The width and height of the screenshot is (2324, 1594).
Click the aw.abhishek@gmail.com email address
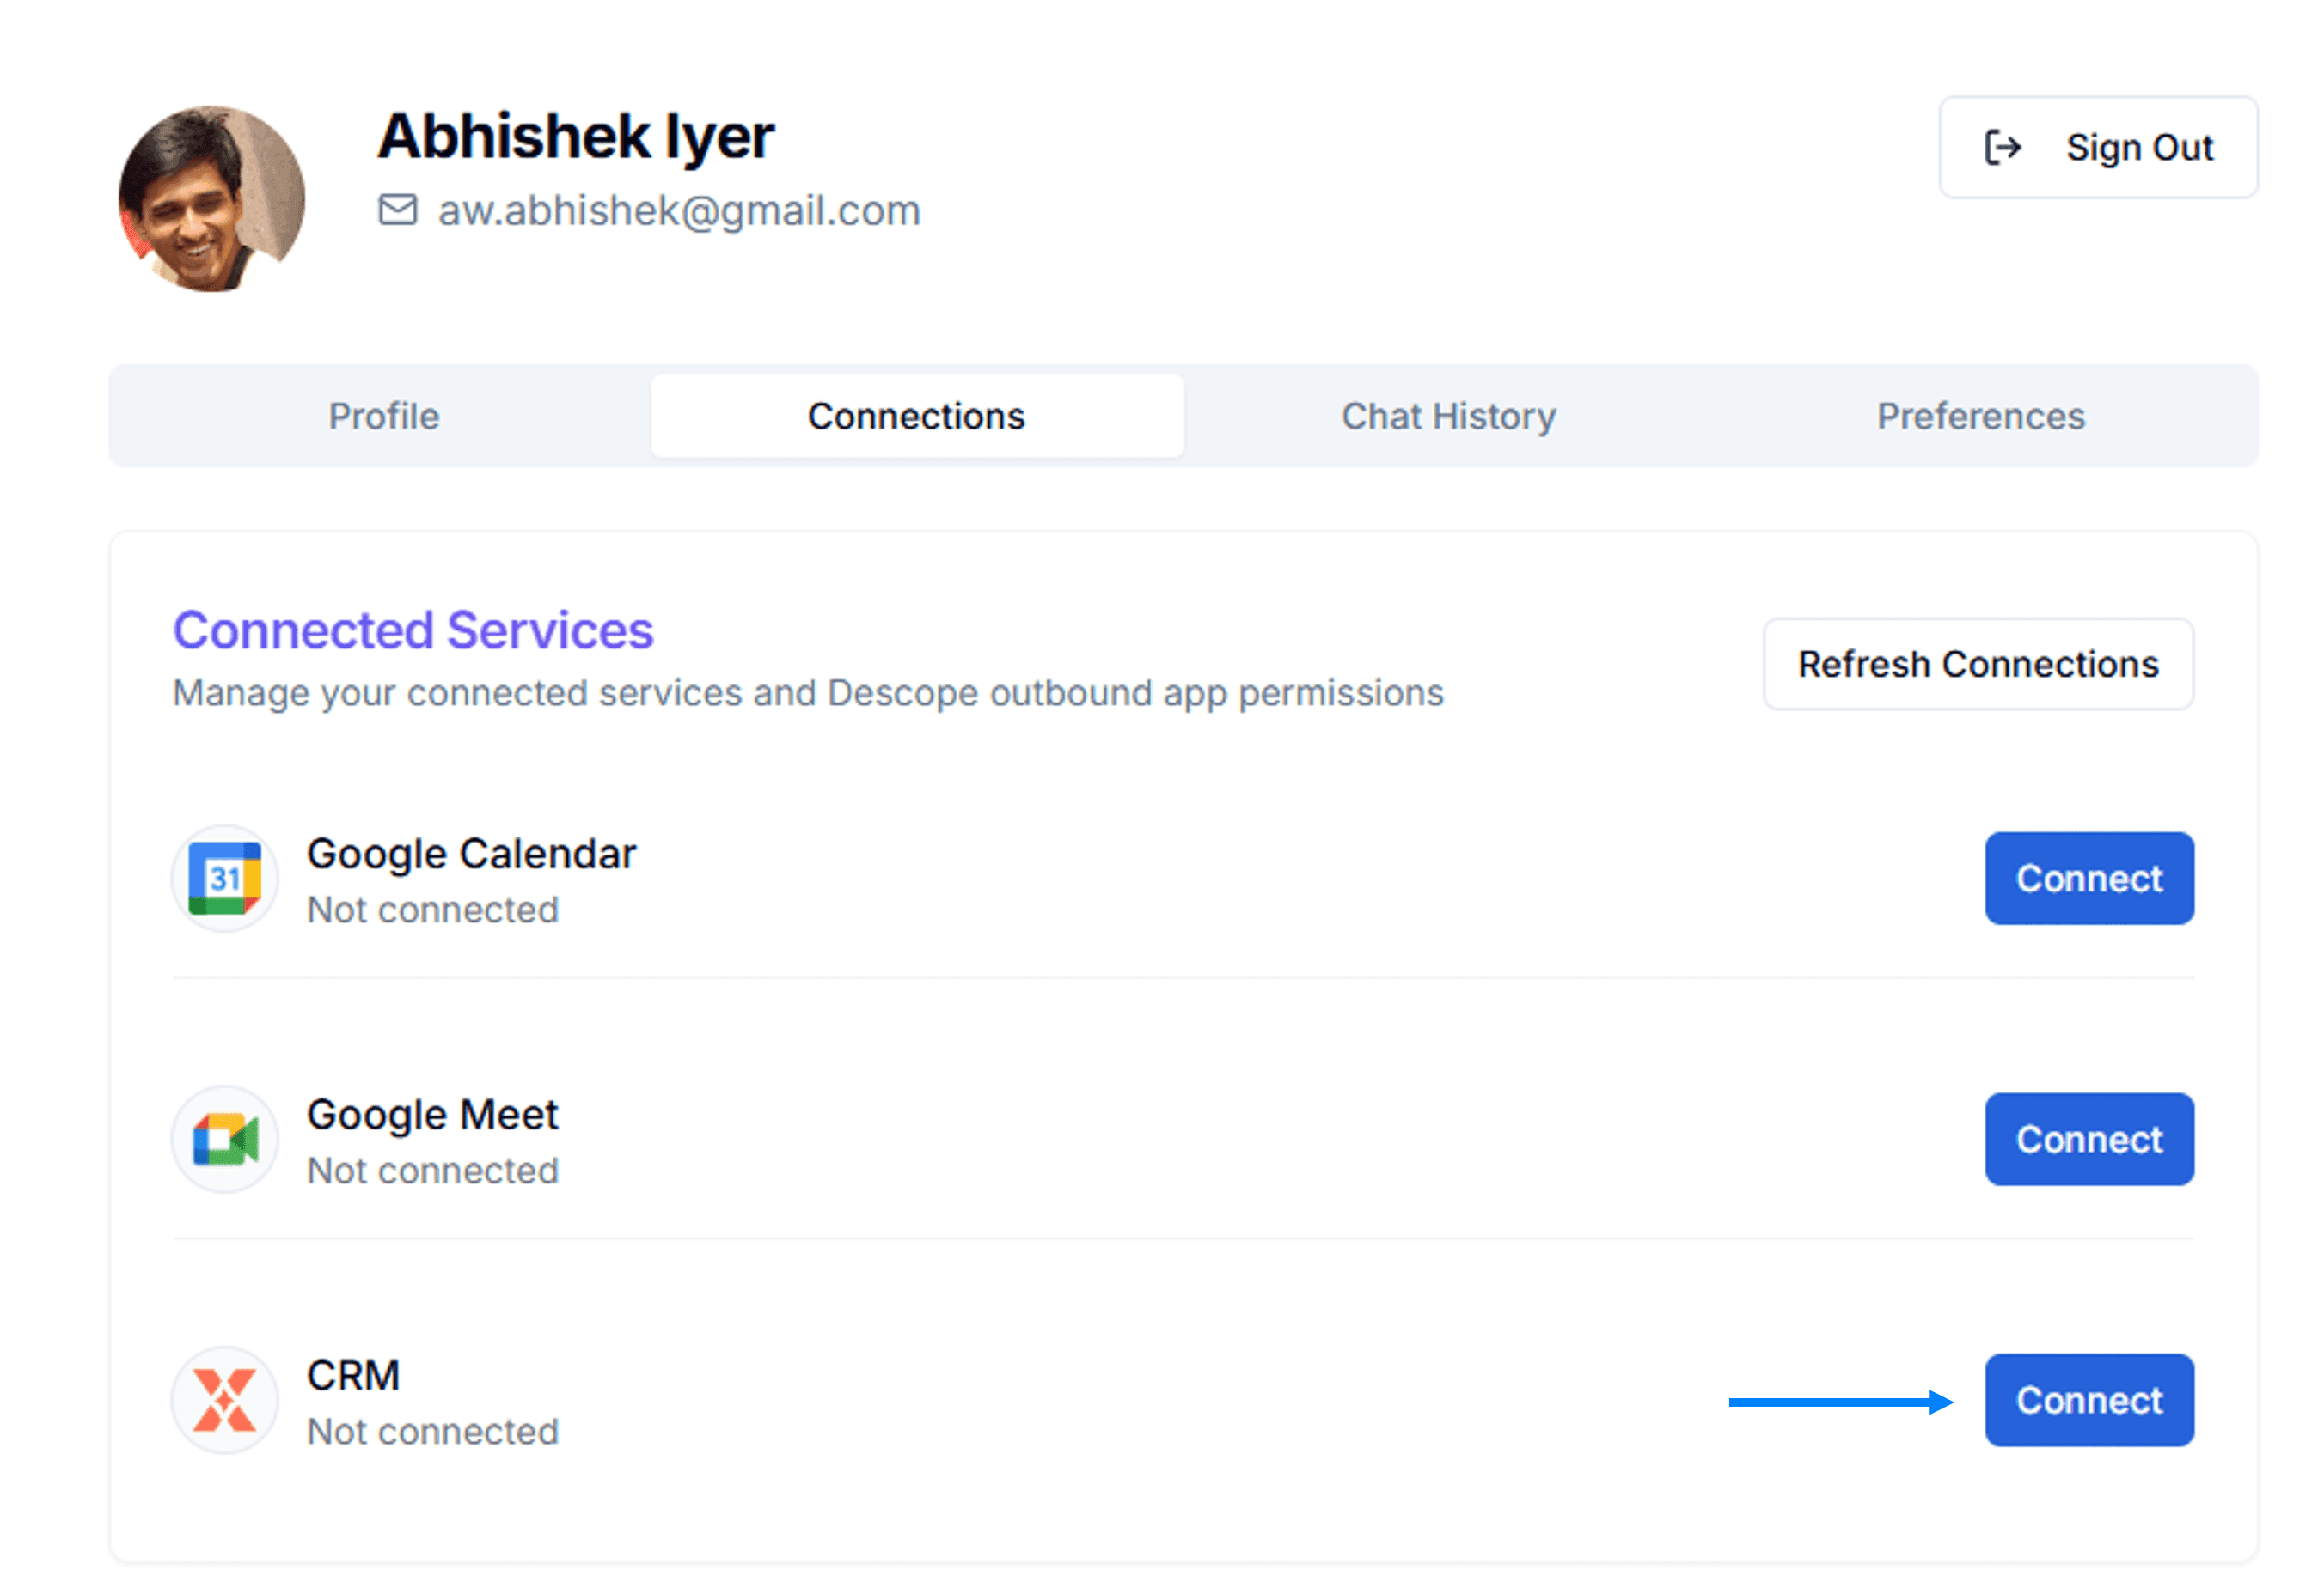(678, 210)
